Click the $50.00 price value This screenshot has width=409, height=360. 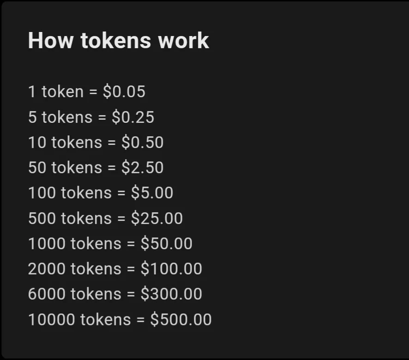tap(167, 243)
